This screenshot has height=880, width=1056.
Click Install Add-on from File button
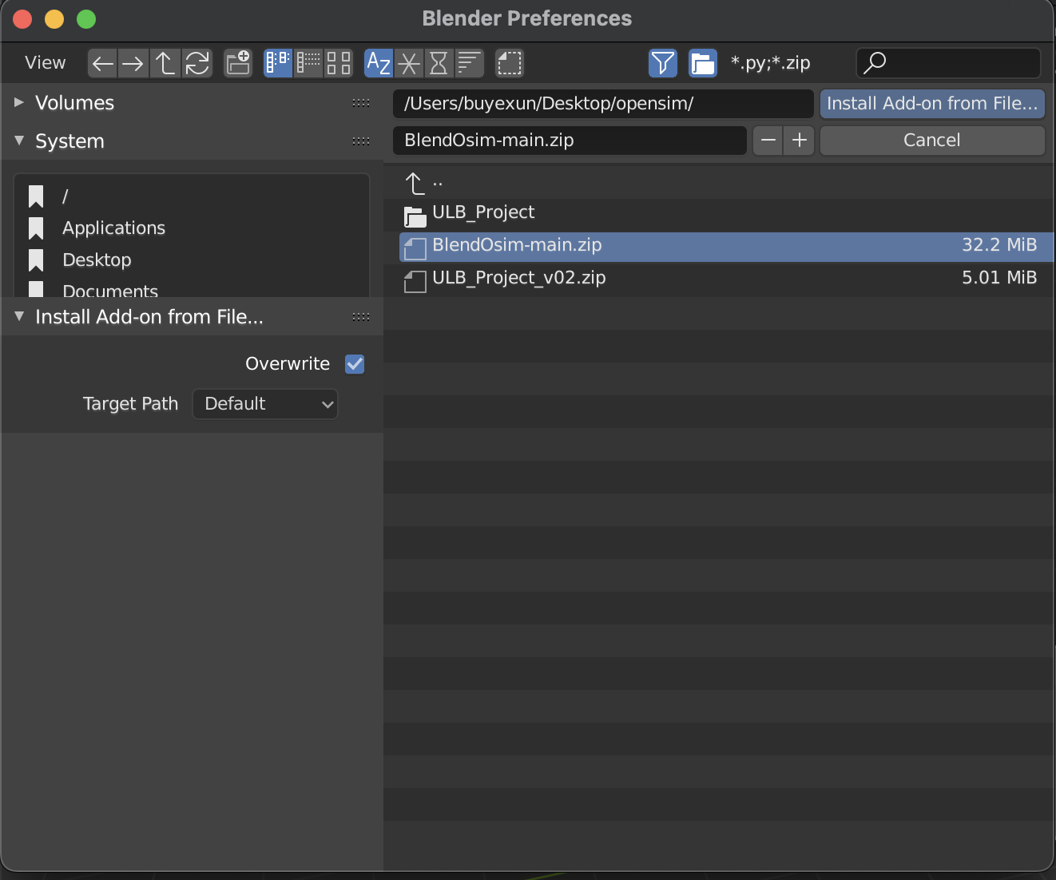[x=932, y=104]
